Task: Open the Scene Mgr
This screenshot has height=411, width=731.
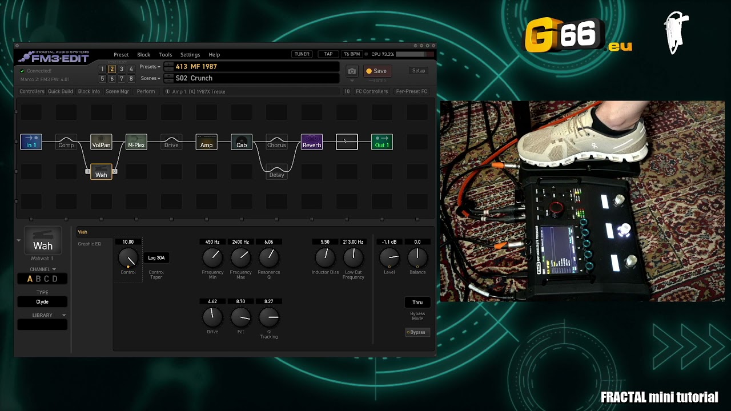Action: [117, 91]
